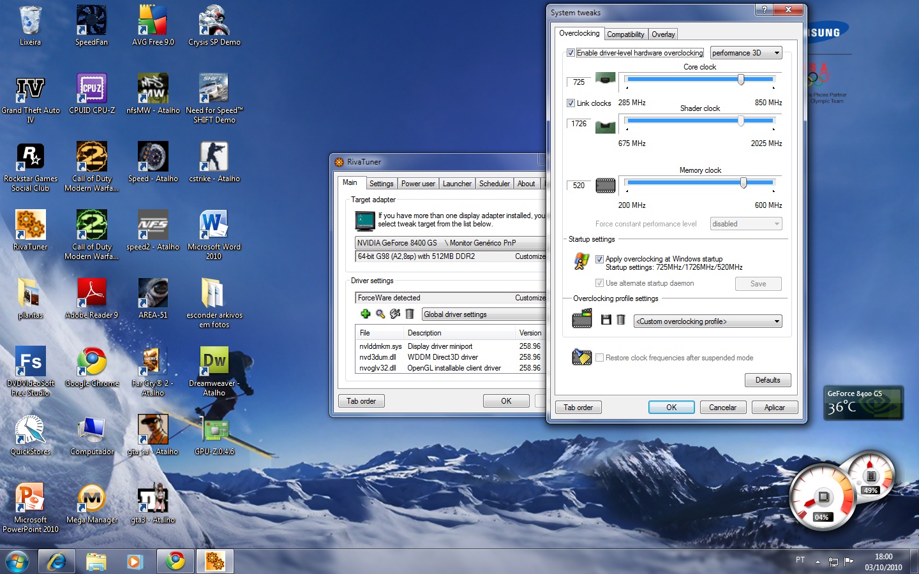This screenshot has width=919, height=574.
Task: Click the Memory clock slider handle
Action: click(x=743, y=183)
